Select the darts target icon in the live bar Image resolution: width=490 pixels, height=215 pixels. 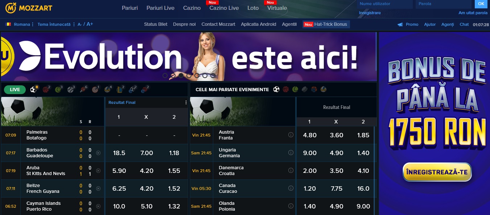pyautogui.click(x=95, y=89)
